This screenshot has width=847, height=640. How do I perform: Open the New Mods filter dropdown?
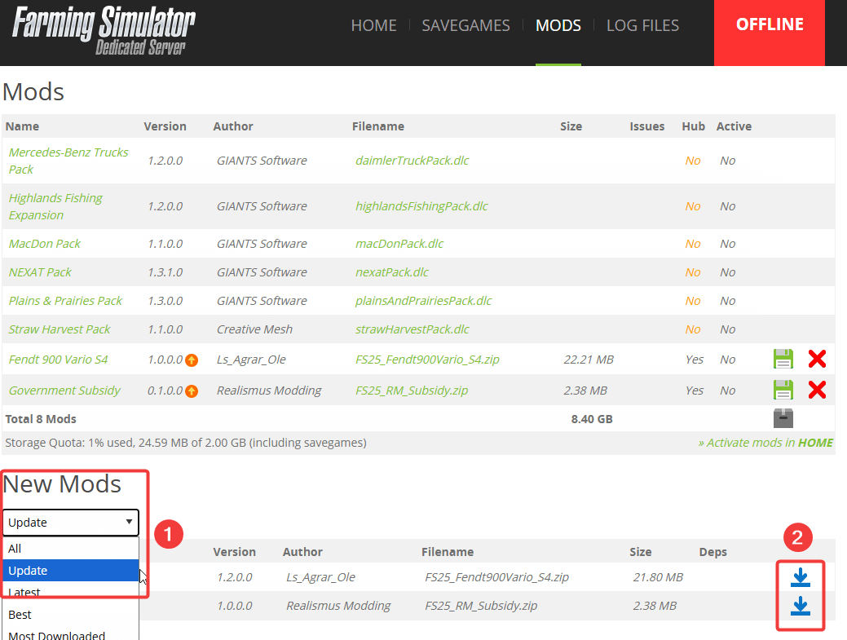pyautogui.click(x=71, y=523)
